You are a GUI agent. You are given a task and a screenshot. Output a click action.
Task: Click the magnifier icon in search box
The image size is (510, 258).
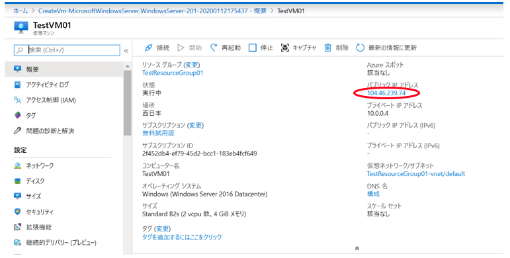(20, 50)
